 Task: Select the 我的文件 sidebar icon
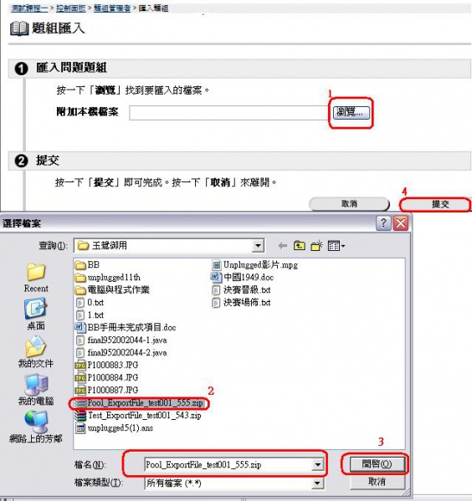pyautogui.click(x=36, y=351)
